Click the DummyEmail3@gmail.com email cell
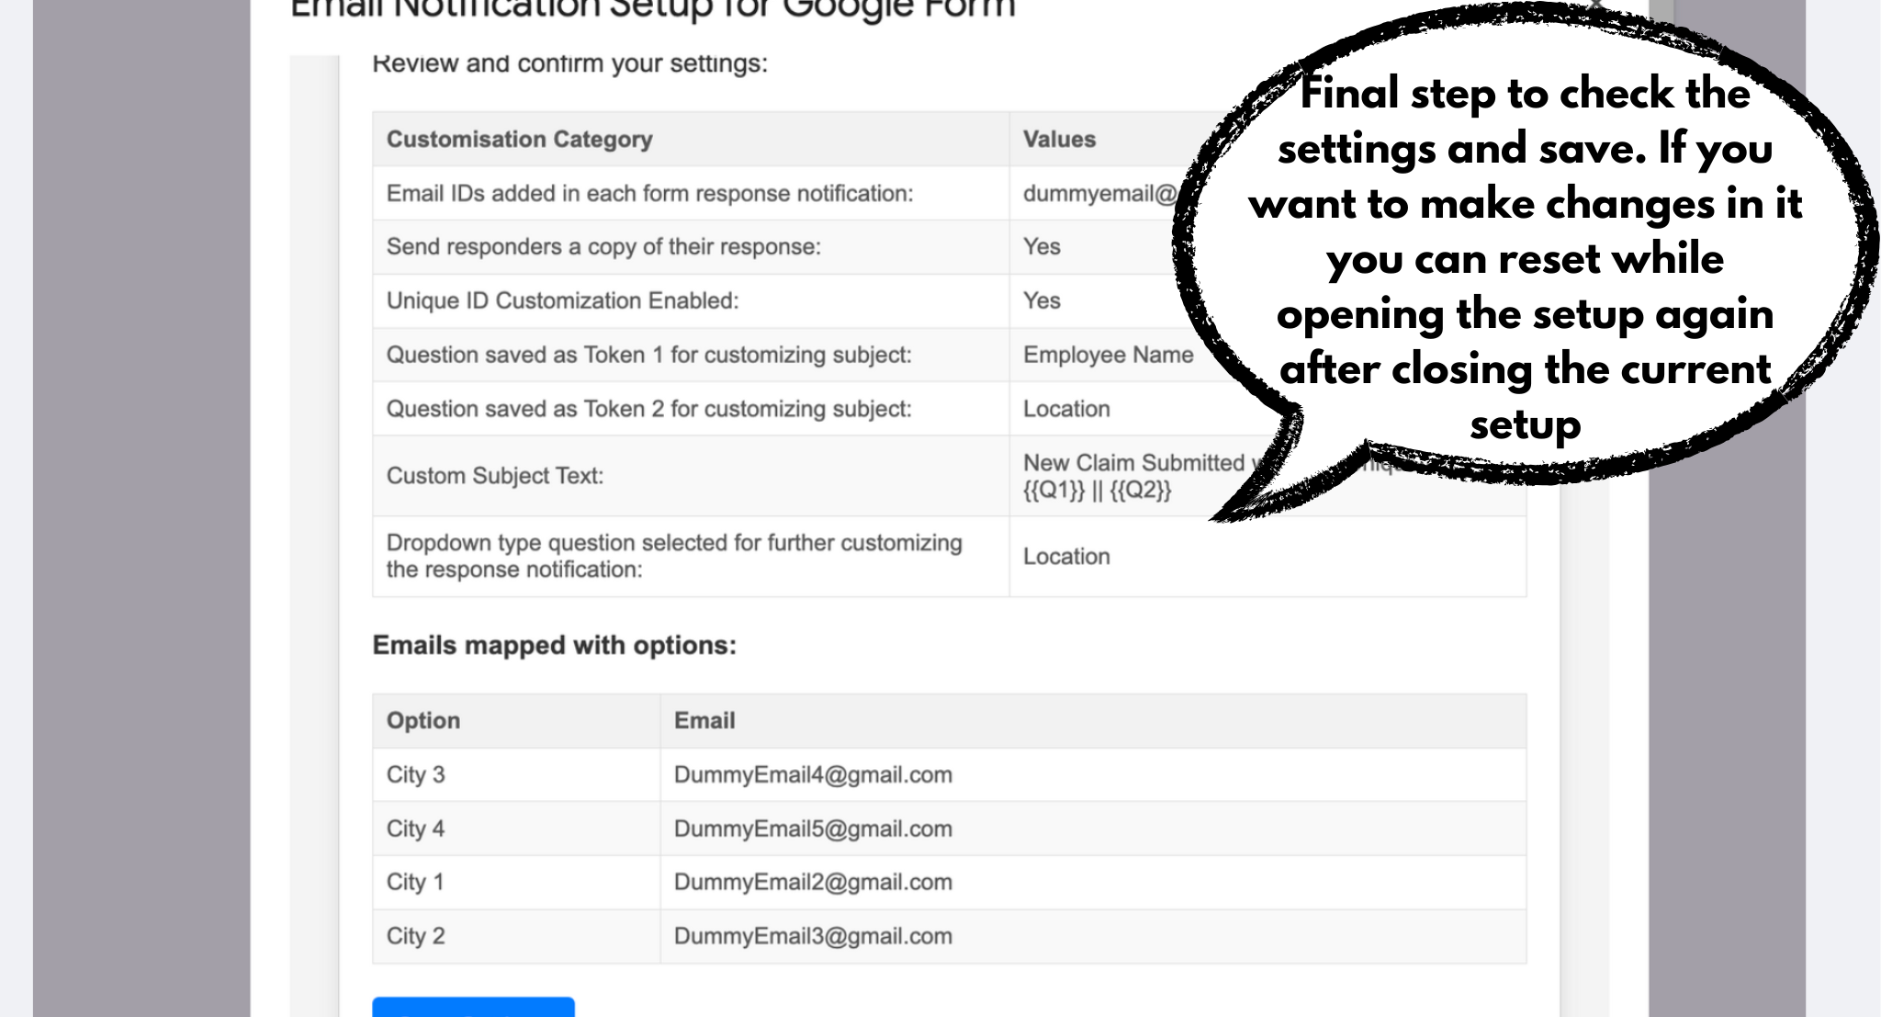 point(813,937)
